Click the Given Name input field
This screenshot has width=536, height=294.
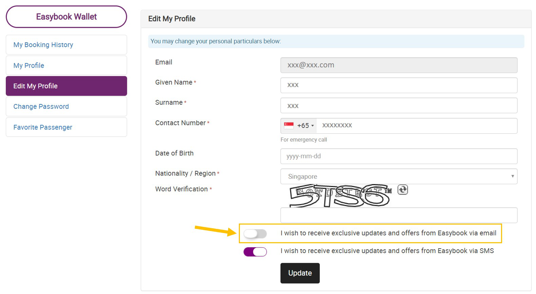tap(399, 85)
